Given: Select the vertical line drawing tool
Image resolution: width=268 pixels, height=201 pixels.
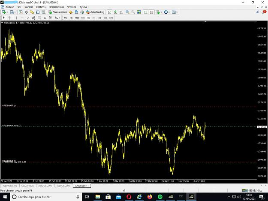Looking at the screenshot, I should (16, 18).
